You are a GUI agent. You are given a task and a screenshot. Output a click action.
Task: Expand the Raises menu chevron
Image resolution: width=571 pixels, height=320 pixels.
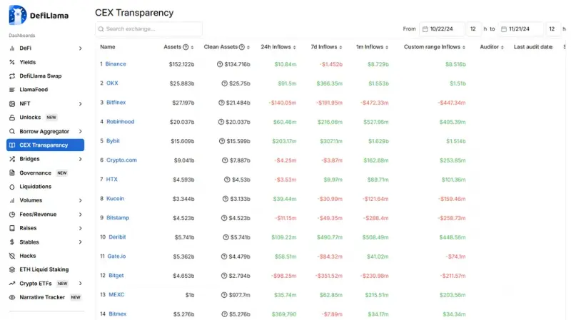[80, 228]
